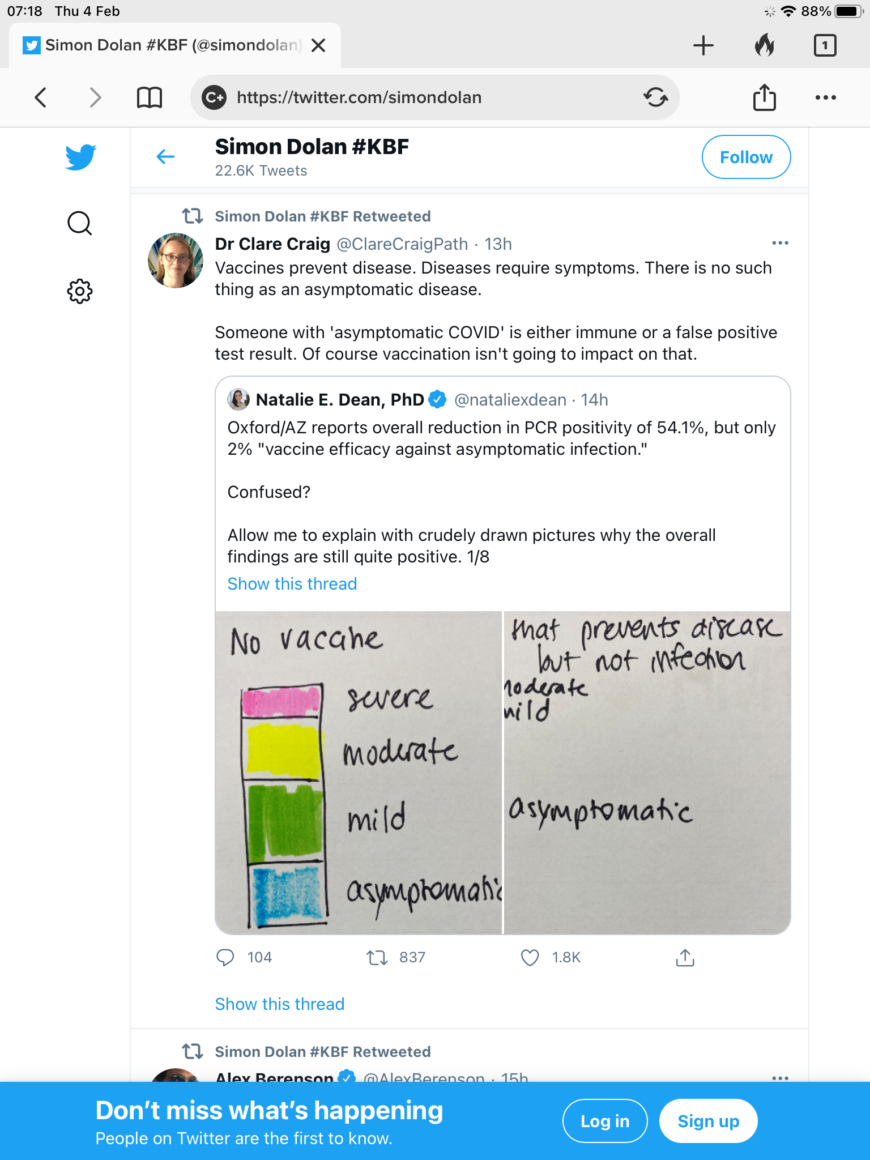
Task: Open a new browser tab
Action: 703,45
